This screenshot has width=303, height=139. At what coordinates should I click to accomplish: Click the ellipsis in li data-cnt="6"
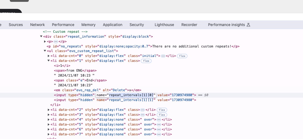point(159,130)
